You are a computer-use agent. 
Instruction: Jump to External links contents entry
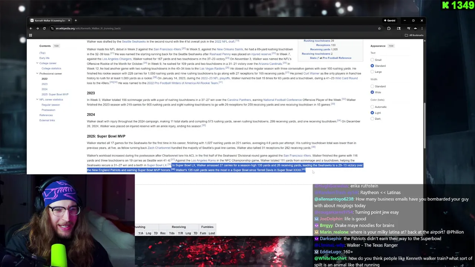coord(47,121)
